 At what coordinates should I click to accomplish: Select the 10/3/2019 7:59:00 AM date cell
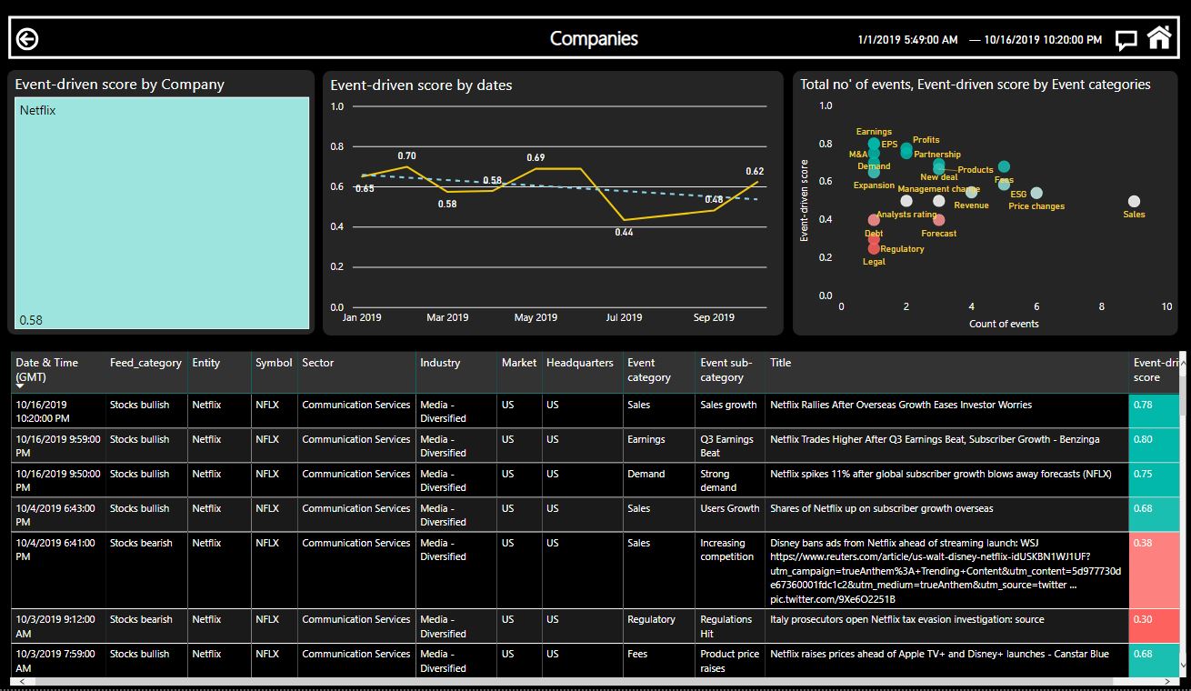(58, 661)
